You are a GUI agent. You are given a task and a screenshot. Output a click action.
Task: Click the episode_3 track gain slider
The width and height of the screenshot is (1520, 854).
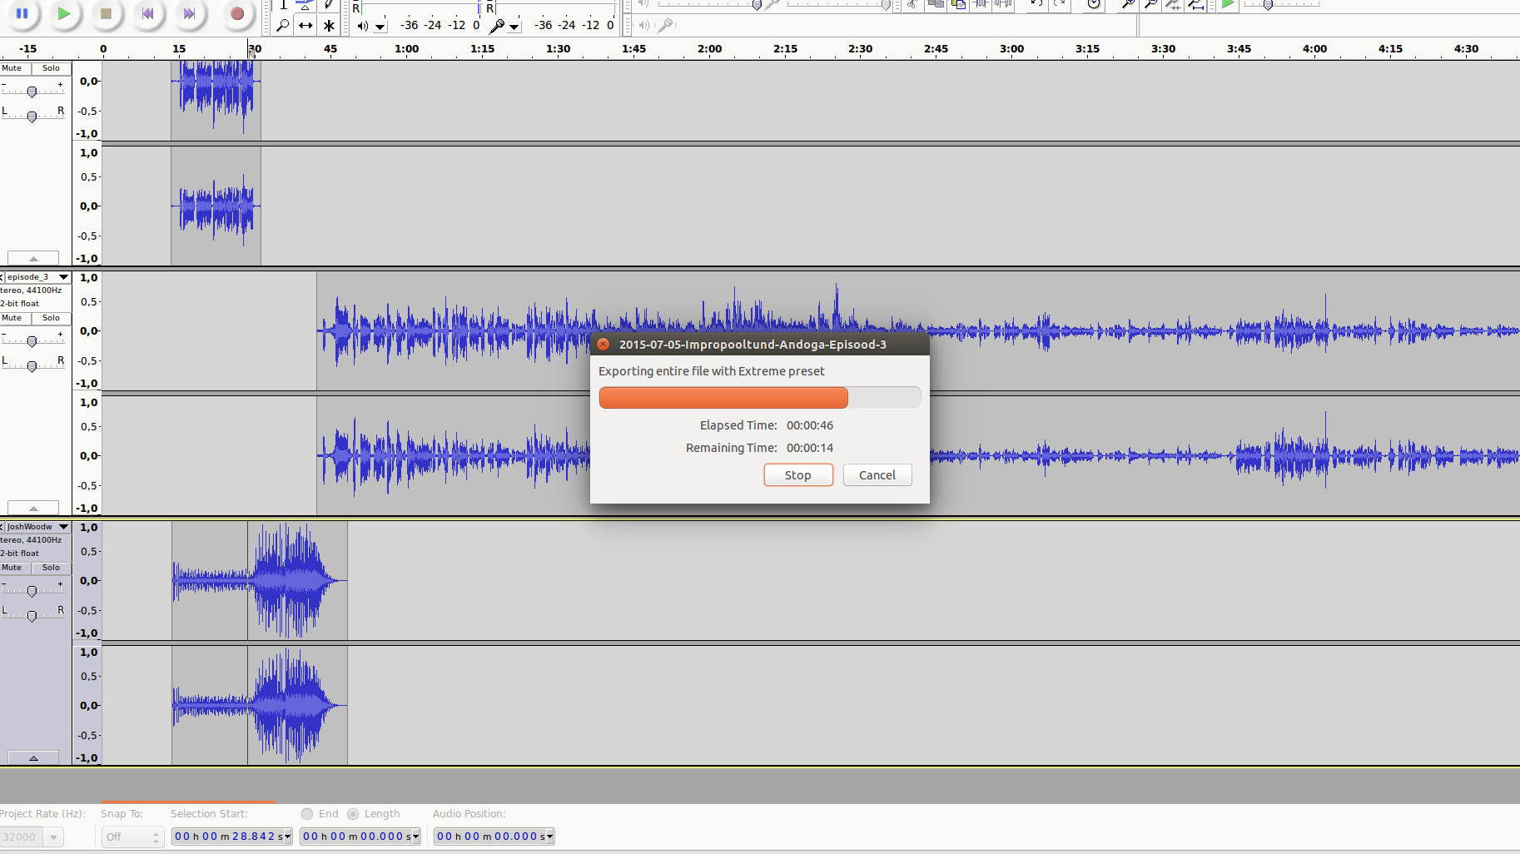[32, 341]
